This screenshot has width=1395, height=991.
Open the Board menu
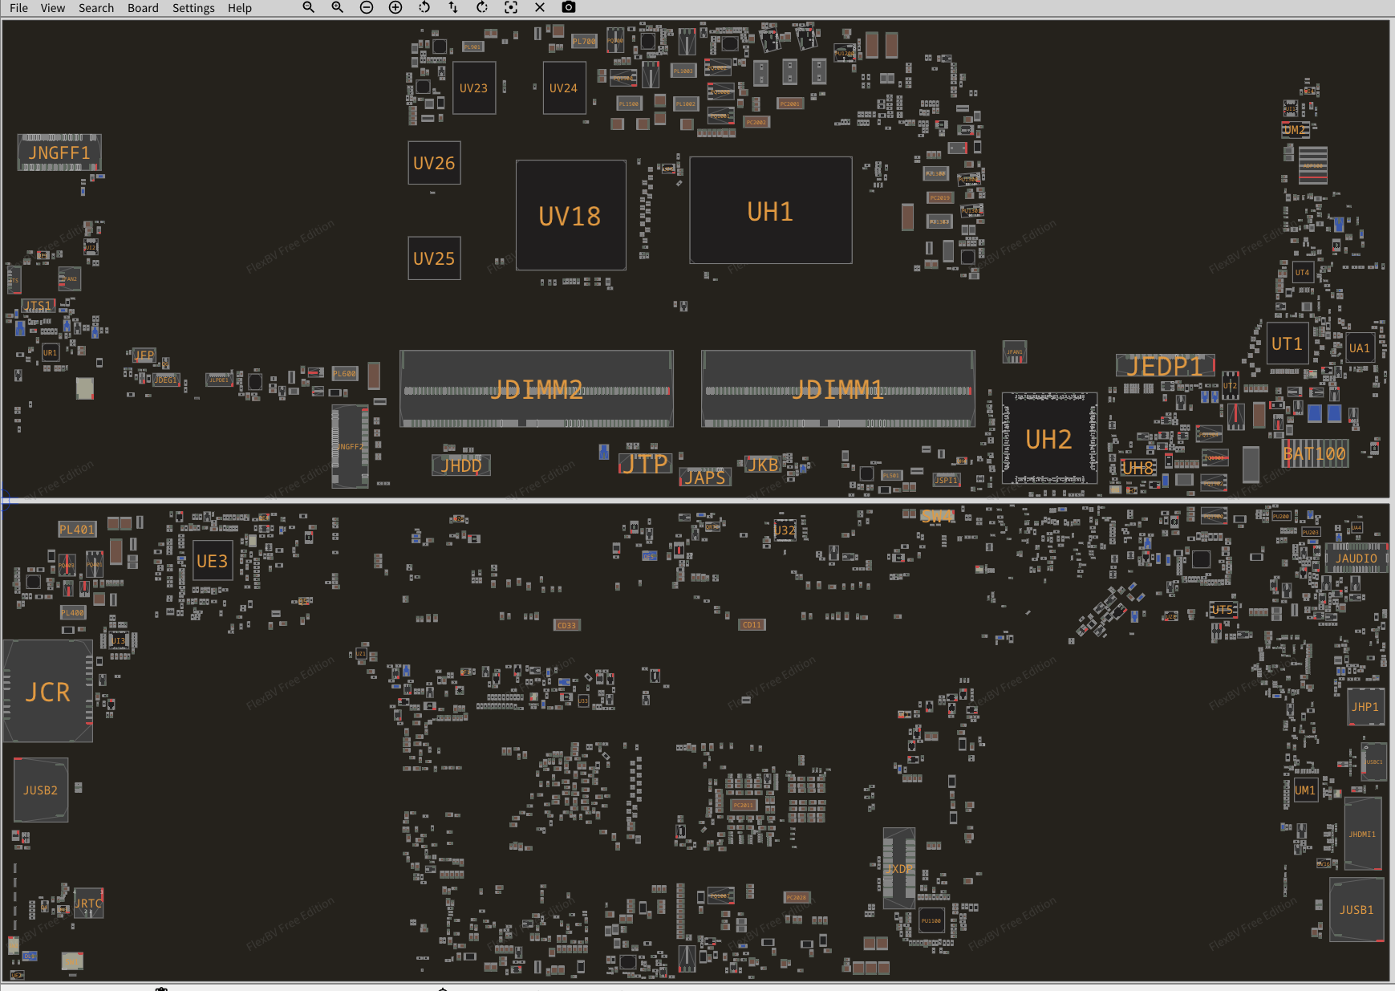click(x=143, y=8)
